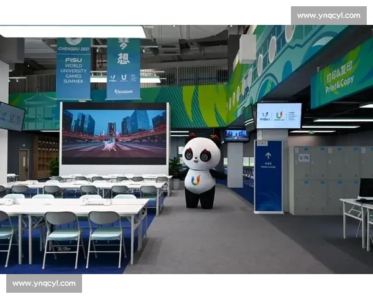Click the wooden door on the left wall
This screenshot has height=299, width=373.
point(24,164)
